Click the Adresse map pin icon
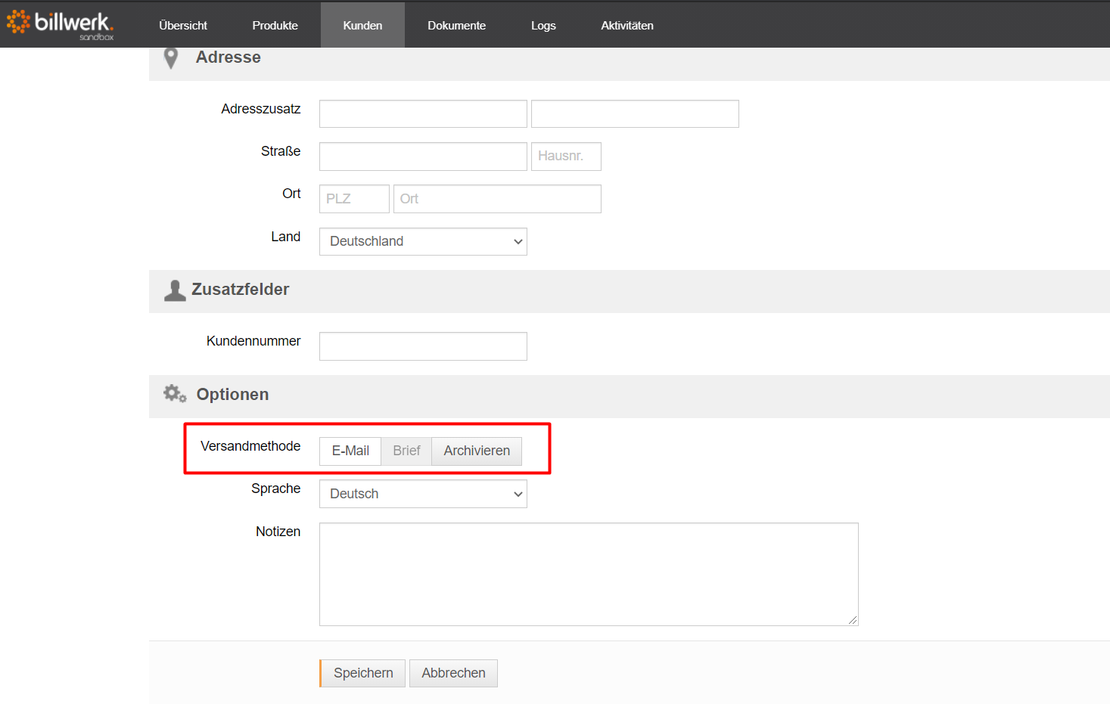 171,58
